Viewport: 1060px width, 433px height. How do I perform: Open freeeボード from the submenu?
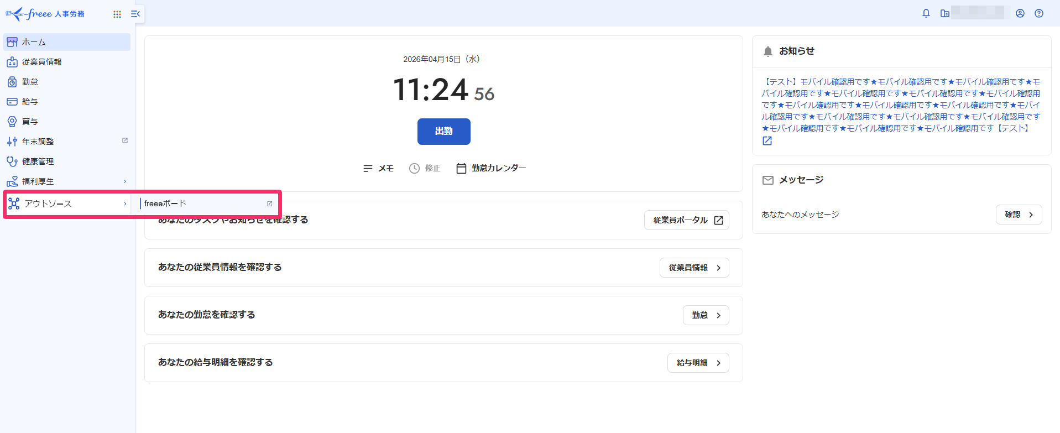[207, 204]
